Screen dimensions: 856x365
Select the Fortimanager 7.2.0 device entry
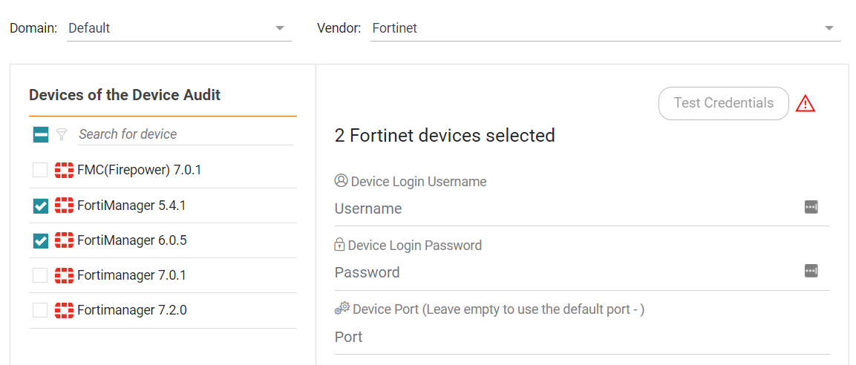tap(163, 310)
